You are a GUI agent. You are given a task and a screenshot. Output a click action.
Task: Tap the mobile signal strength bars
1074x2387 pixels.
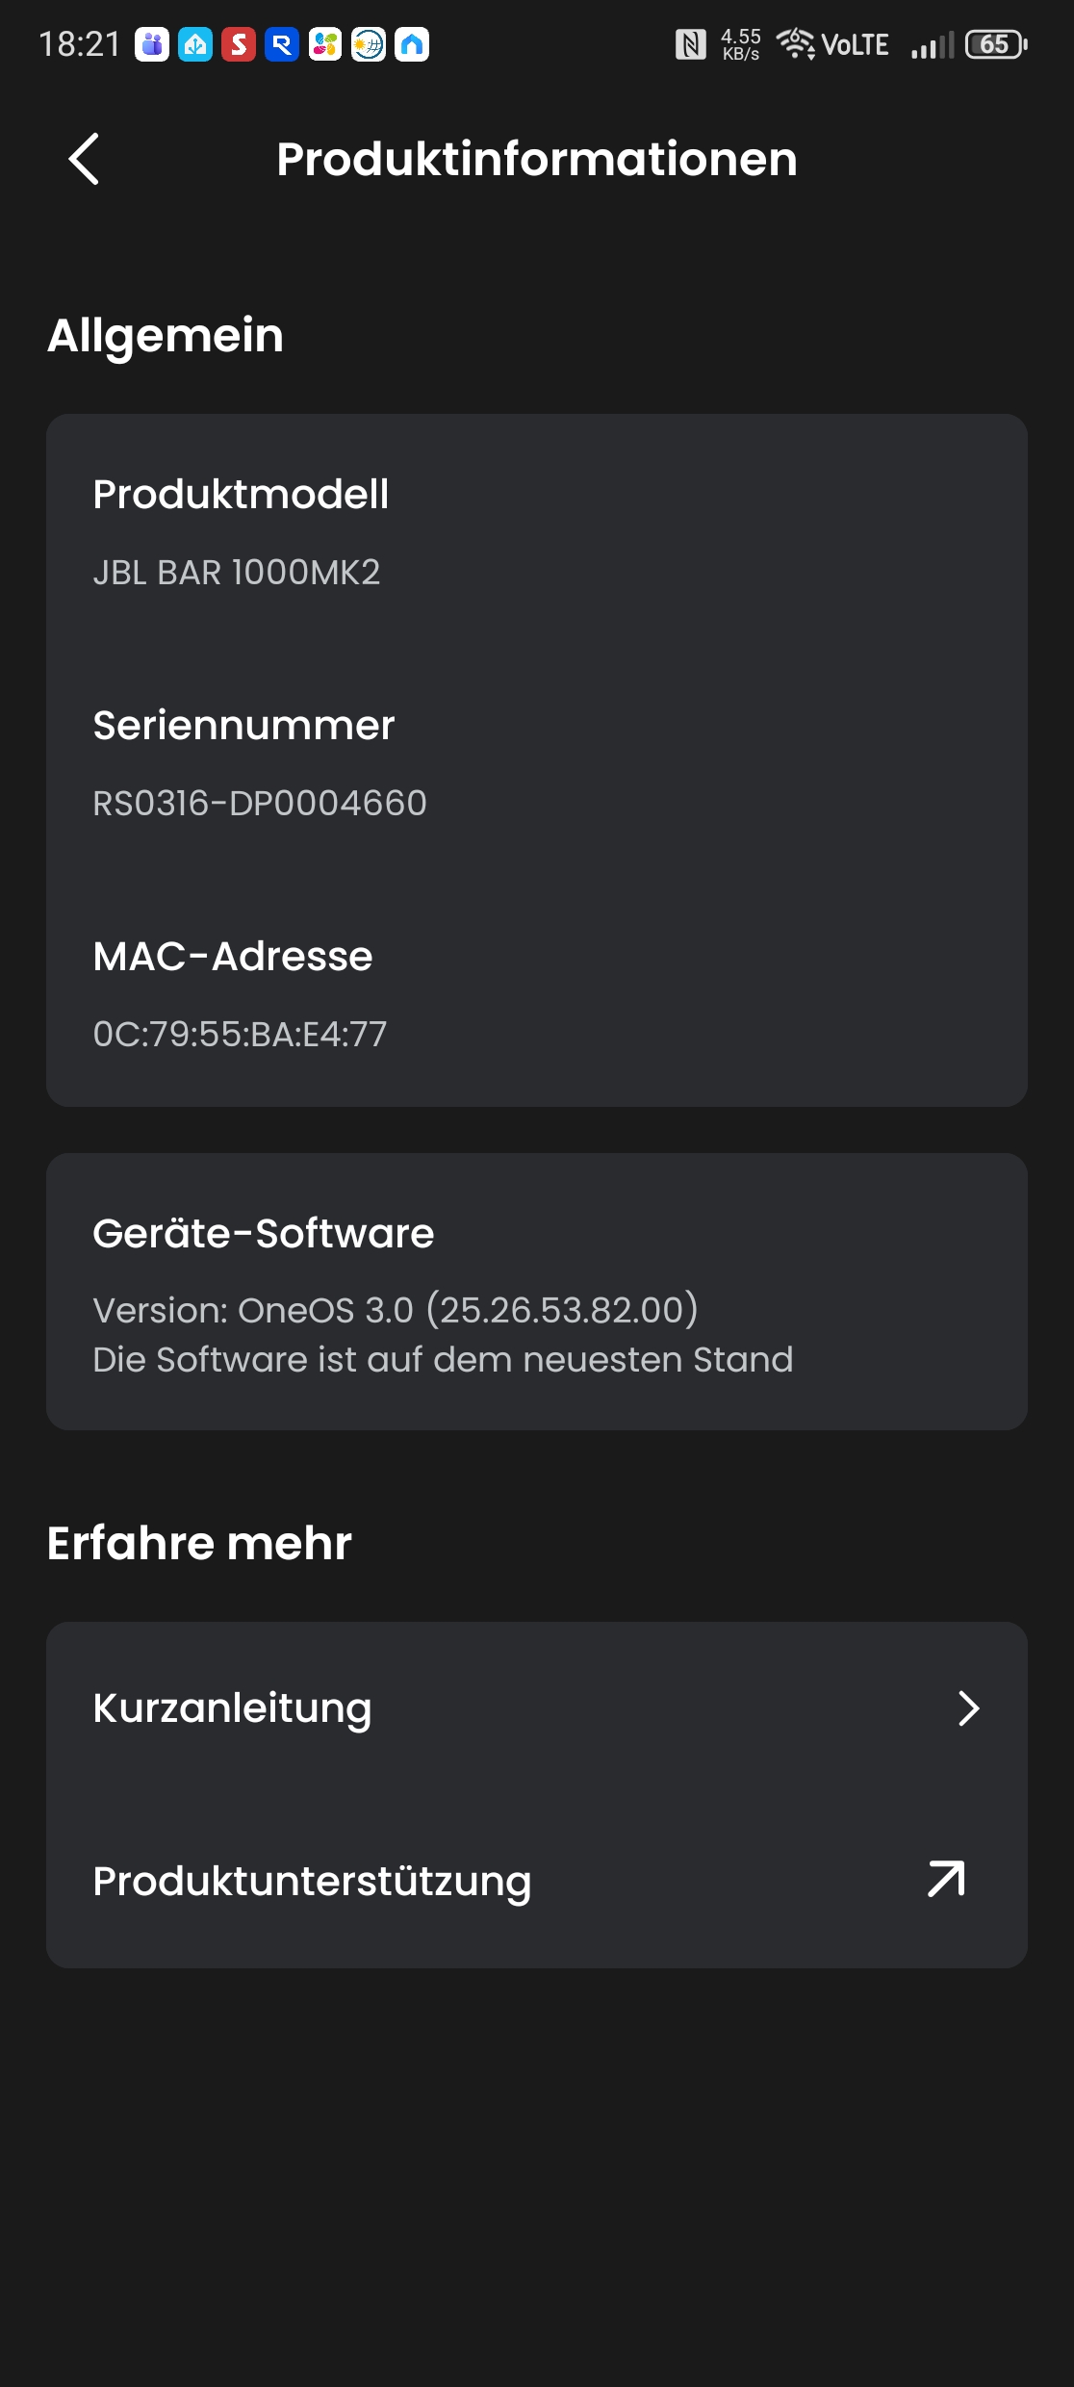coord(932,44)
